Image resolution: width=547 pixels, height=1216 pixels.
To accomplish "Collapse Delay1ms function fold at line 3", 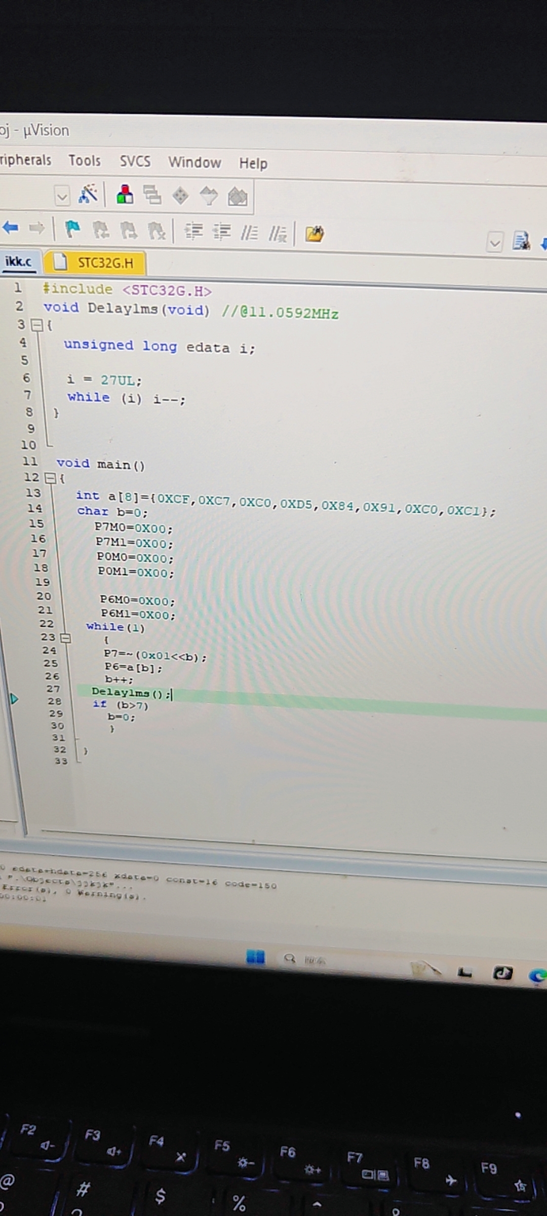I will [37, 325].
